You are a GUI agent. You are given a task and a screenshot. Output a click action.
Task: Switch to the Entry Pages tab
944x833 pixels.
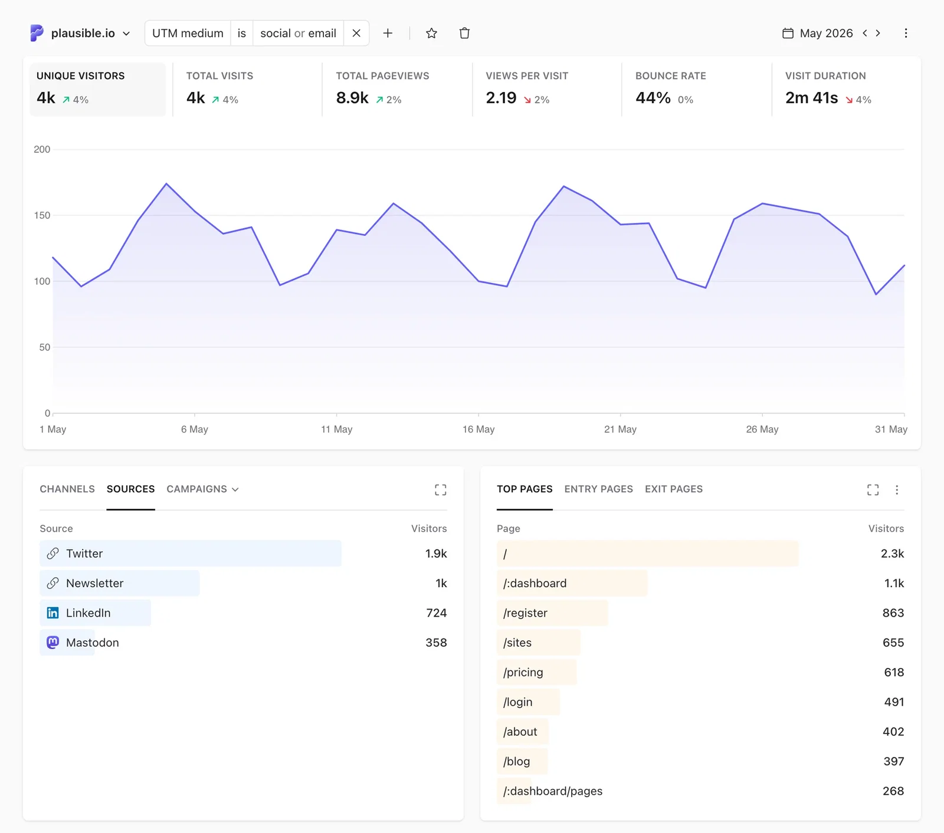pyautogui.click(x=598, y=489)
